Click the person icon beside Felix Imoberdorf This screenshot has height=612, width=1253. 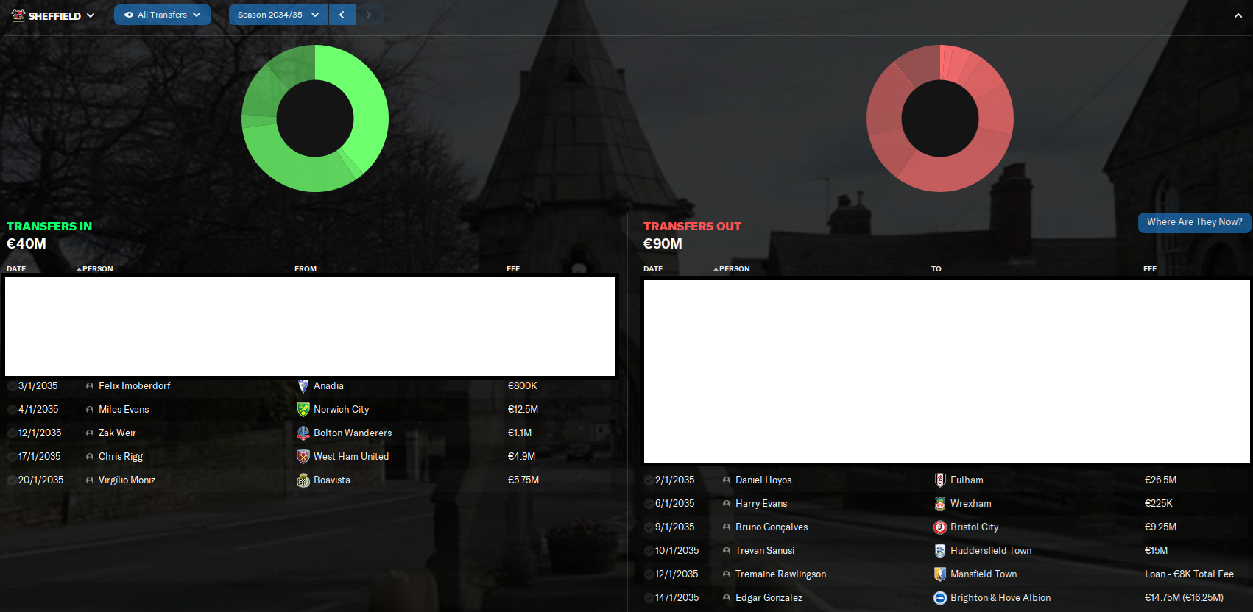[90, 386]
